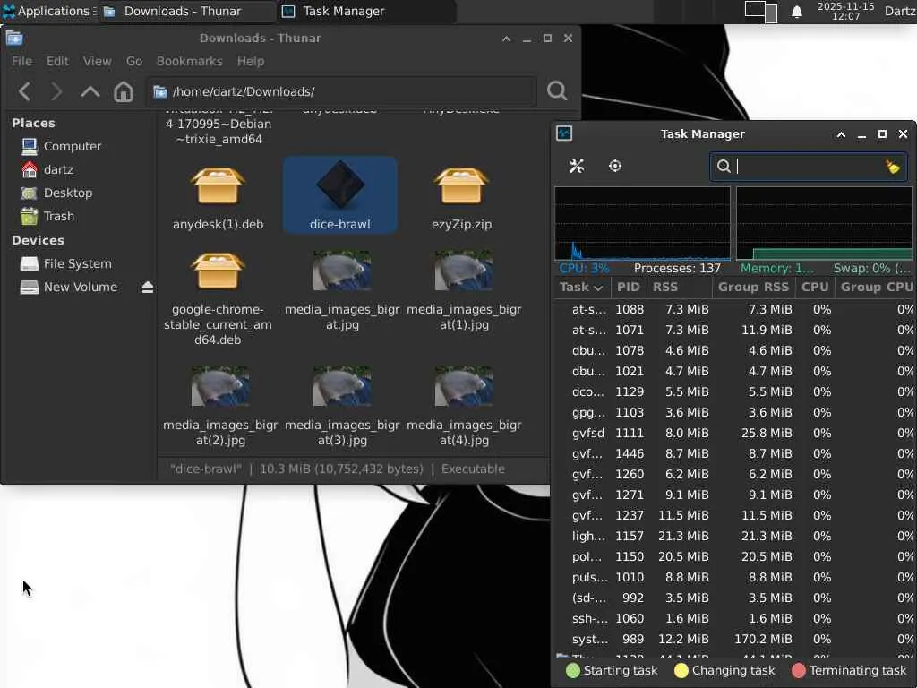The width and height of the screenshot is (917, 688).
Task: Select process row with PID 1088
Action: pos(734,309)
